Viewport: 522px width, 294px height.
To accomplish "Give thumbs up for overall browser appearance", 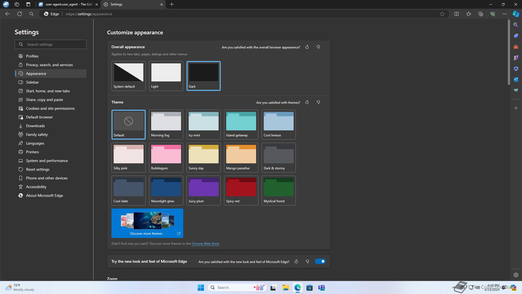I will click(307, 47).
